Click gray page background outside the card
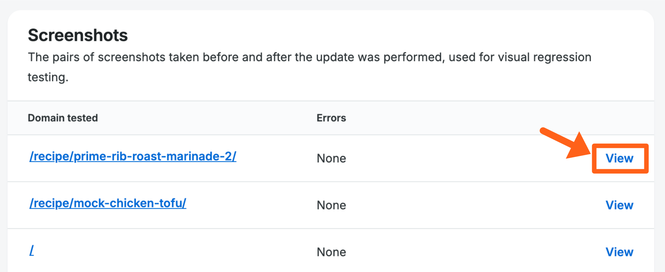665x272 pixels. coord(326,4)
